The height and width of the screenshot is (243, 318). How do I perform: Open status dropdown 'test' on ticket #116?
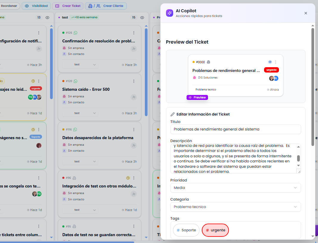[x=80, y=161]
